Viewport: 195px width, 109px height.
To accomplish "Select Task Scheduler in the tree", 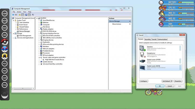I will tap(24, 22).
